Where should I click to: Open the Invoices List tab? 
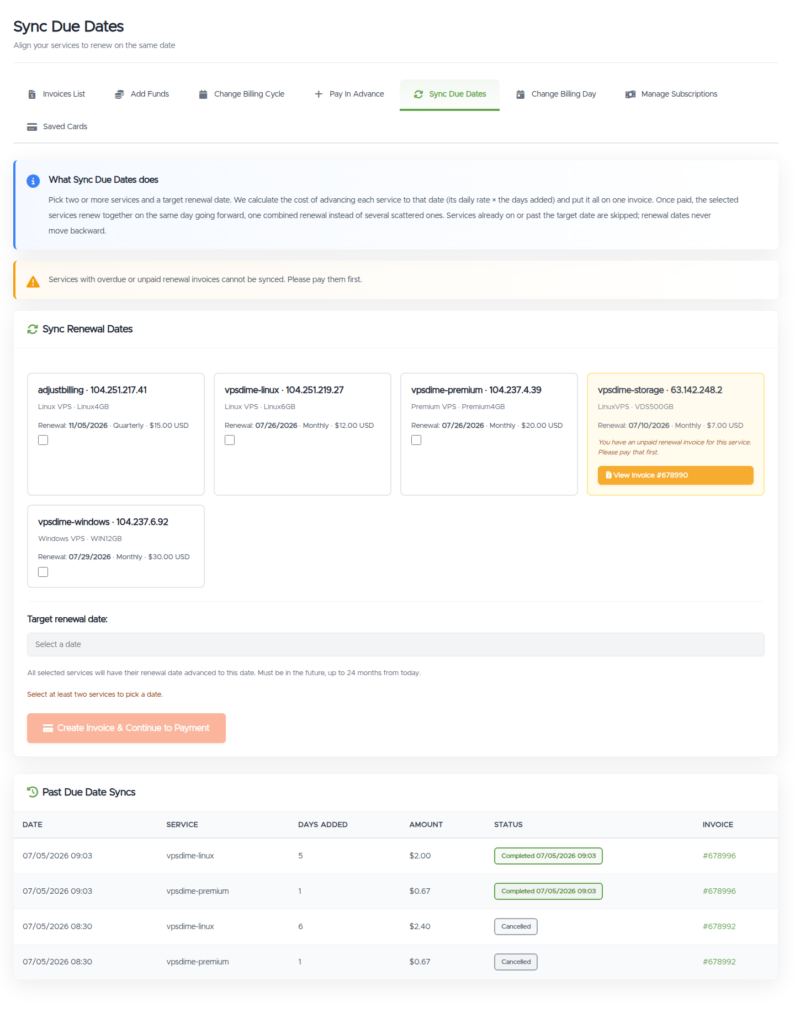click(x=56, y=94)
